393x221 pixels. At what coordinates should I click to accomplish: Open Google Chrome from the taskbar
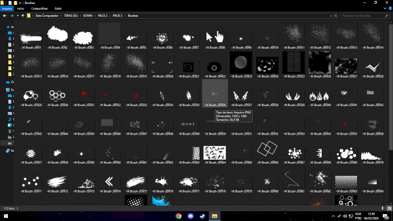[178, 216]
